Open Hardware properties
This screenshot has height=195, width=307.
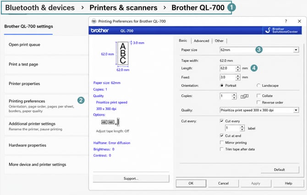click(46, 145)
